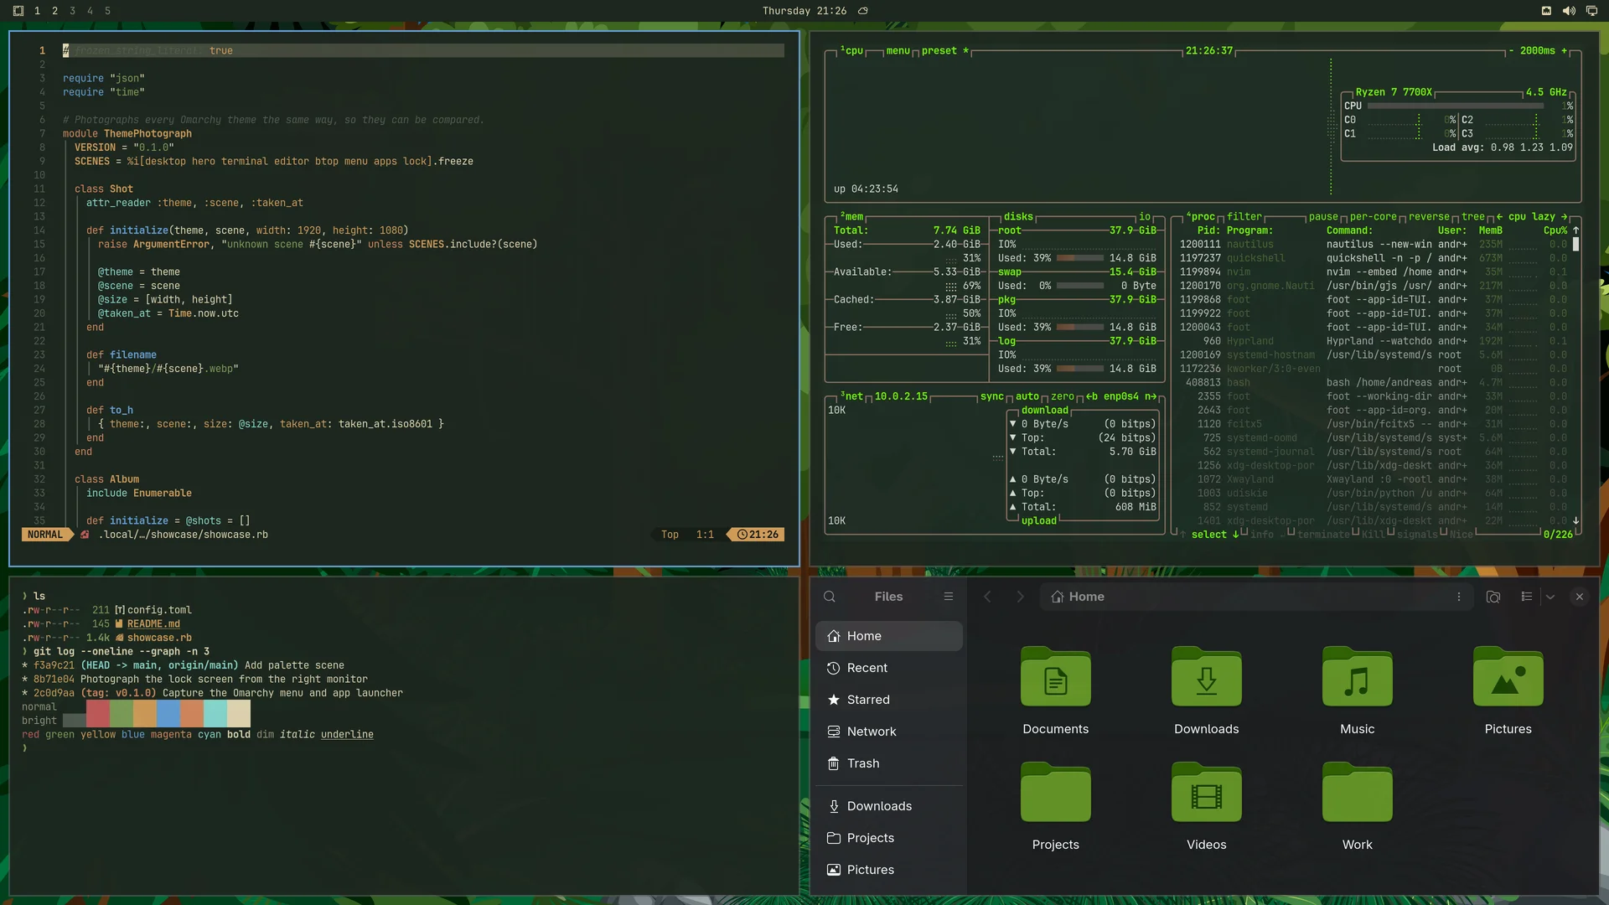Open Trash in Files sidebar

(x=889, y=763)
